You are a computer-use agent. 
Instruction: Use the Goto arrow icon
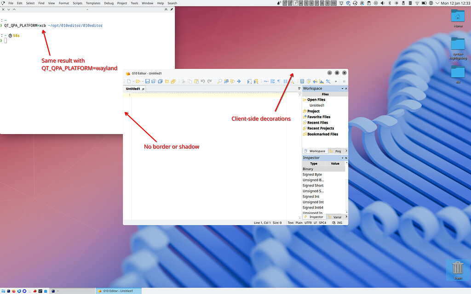pos(239,81)
